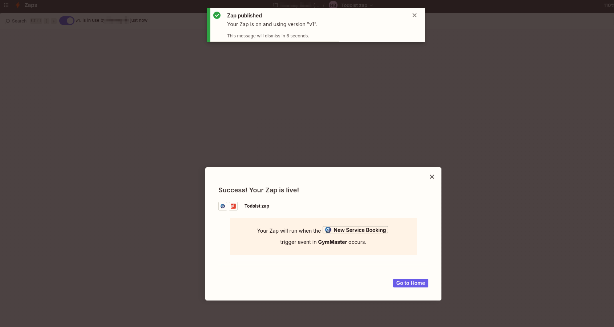Click the HB user avatar
The image size is (614, 327).
click(x=333, y=5)
